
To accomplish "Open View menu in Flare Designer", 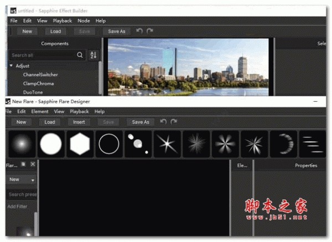I will 59,112.
